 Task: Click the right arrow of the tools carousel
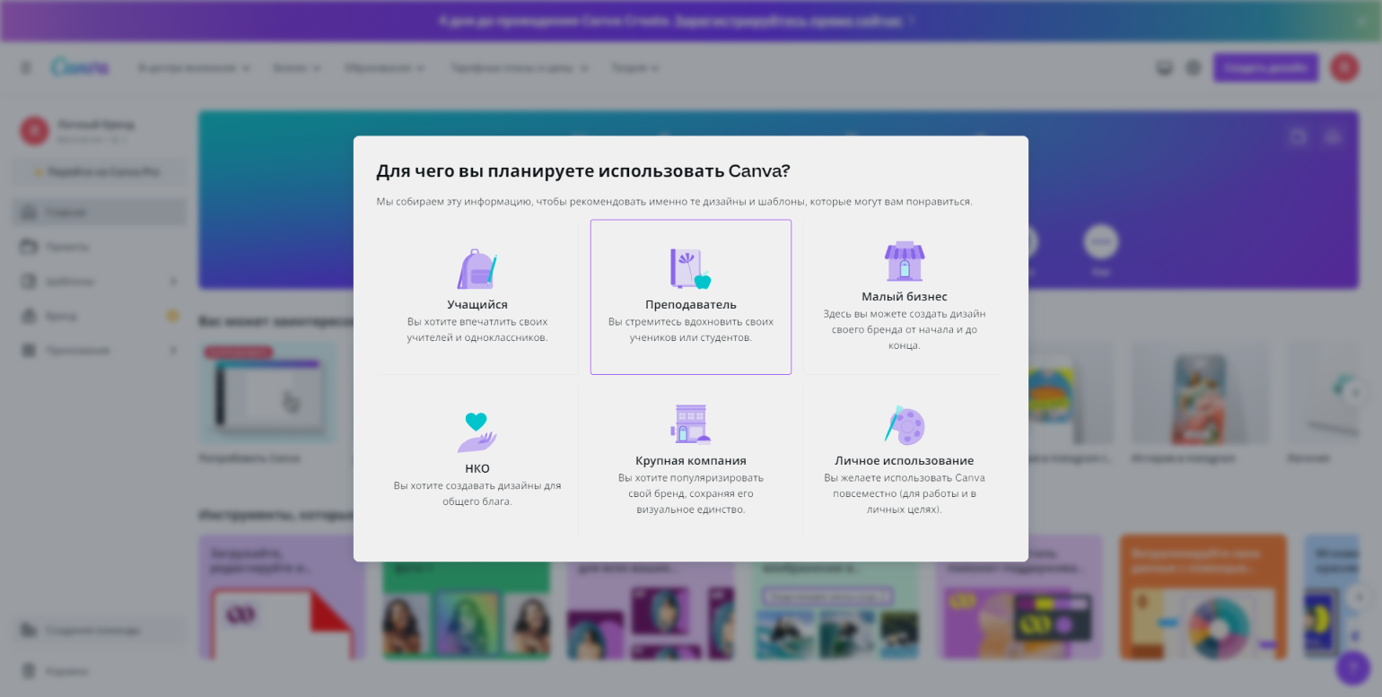1359,597
